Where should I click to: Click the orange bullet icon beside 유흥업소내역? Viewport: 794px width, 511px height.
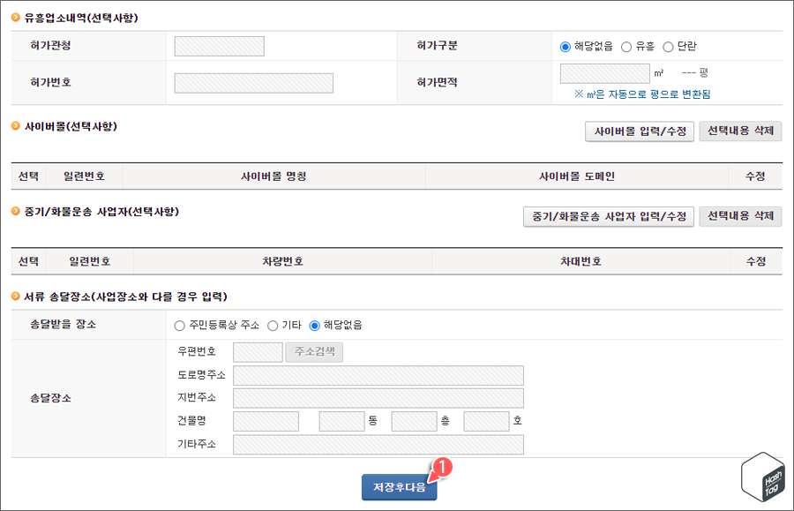[15, 16]
